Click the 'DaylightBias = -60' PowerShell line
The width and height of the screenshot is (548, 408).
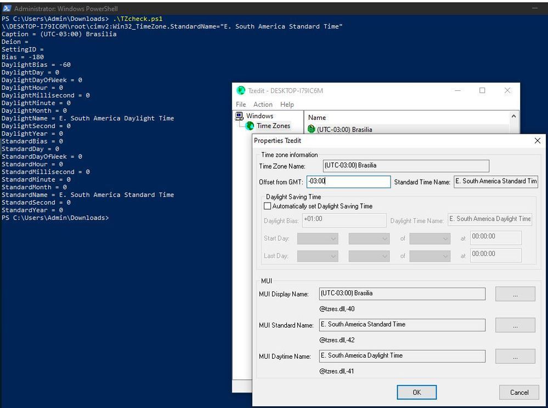tap(36, 65)
